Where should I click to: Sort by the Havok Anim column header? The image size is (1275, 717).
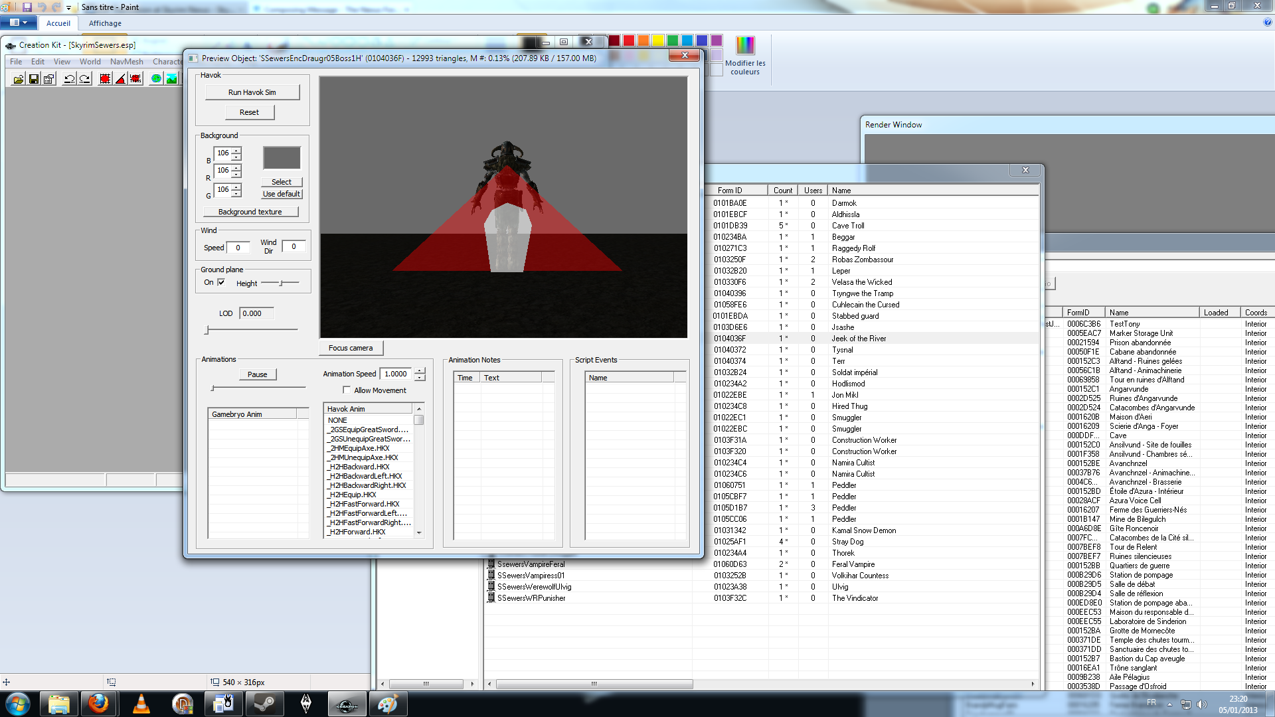[367, 409]
